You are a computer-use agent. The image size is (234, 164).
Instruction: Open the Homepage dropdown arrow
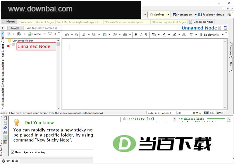(x=196, y=15)
